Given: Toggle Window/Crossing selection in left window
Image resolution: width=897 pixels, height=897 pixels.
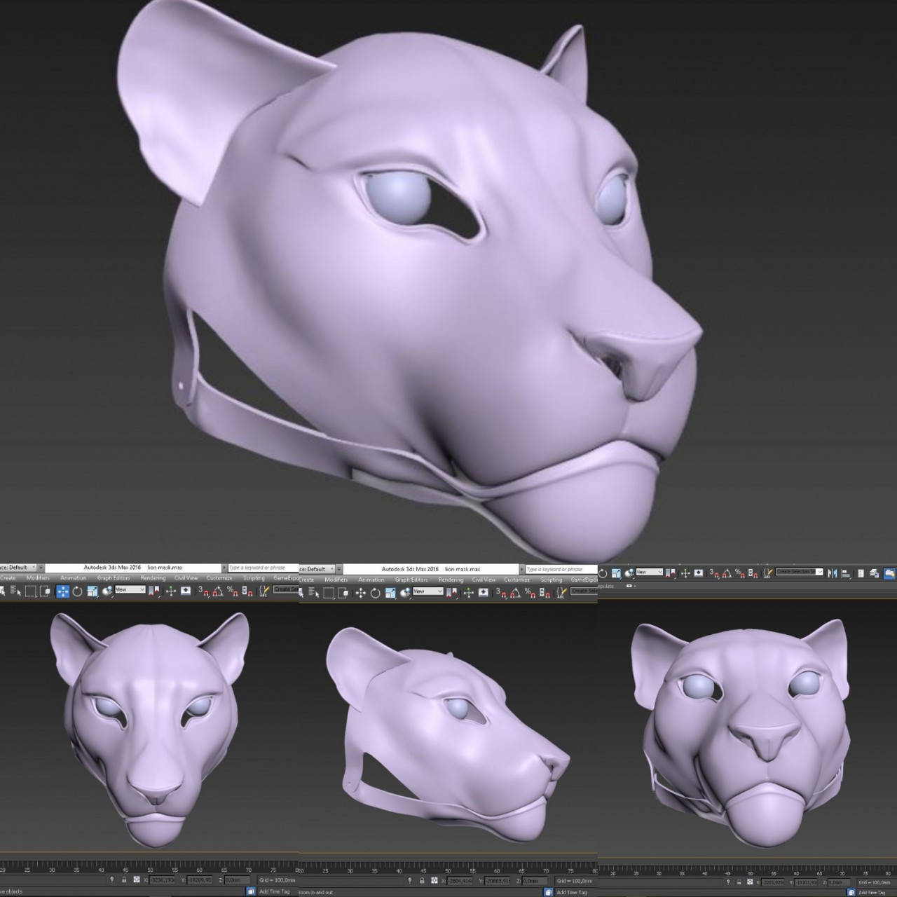Looking at the screenshot, I should click(45, 591).
